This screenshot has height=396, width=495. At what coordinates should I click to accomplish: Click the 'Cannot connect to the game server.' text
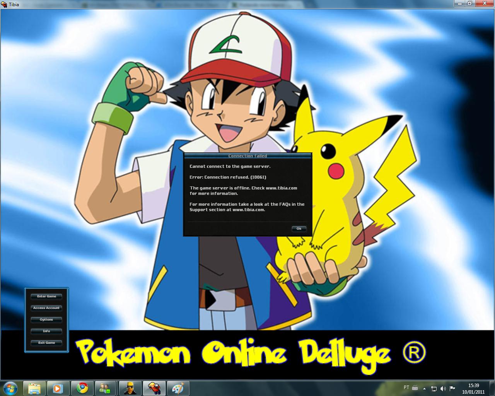pyautogui.click(x=230, y=166)
